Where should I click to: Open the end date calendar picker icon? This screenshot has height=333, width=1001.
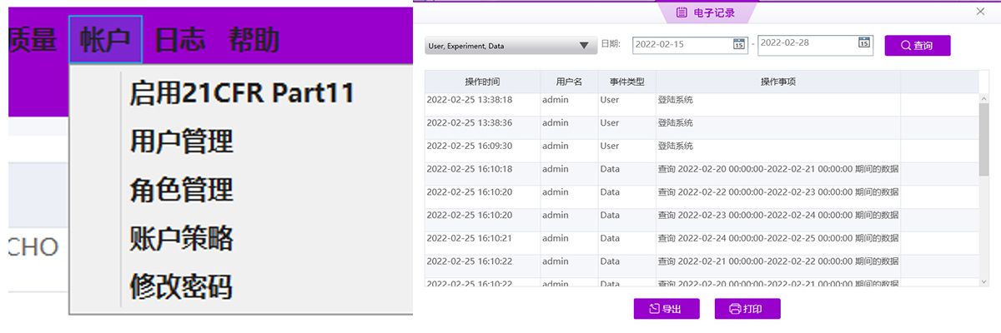point(864,45)
